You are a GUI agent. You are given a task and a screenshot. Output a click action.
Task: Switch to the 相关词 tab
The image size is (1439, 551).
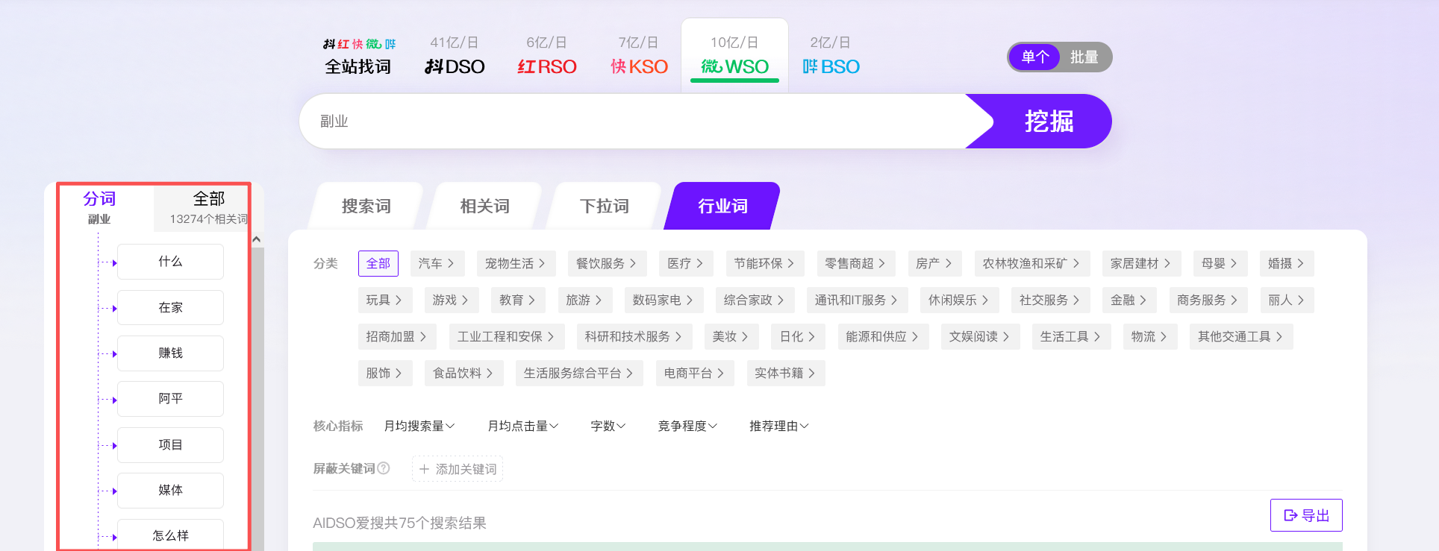[x=484, y=207]
